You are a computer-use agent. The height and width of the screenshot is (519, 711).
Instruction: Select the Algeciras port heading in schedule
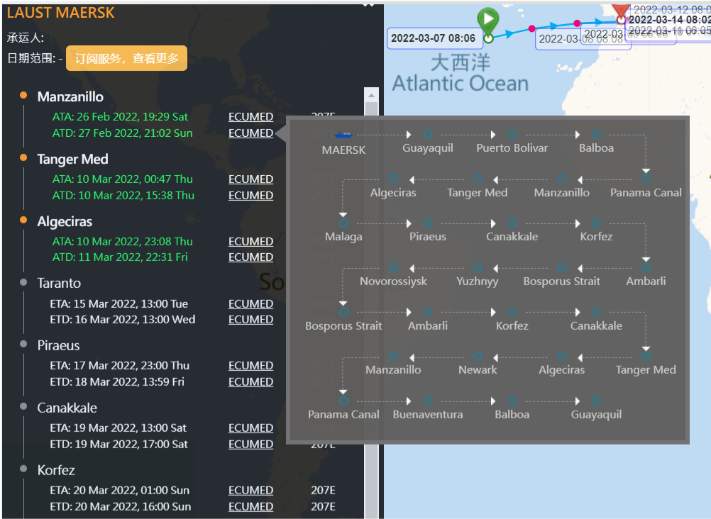[x=65, y=222]
